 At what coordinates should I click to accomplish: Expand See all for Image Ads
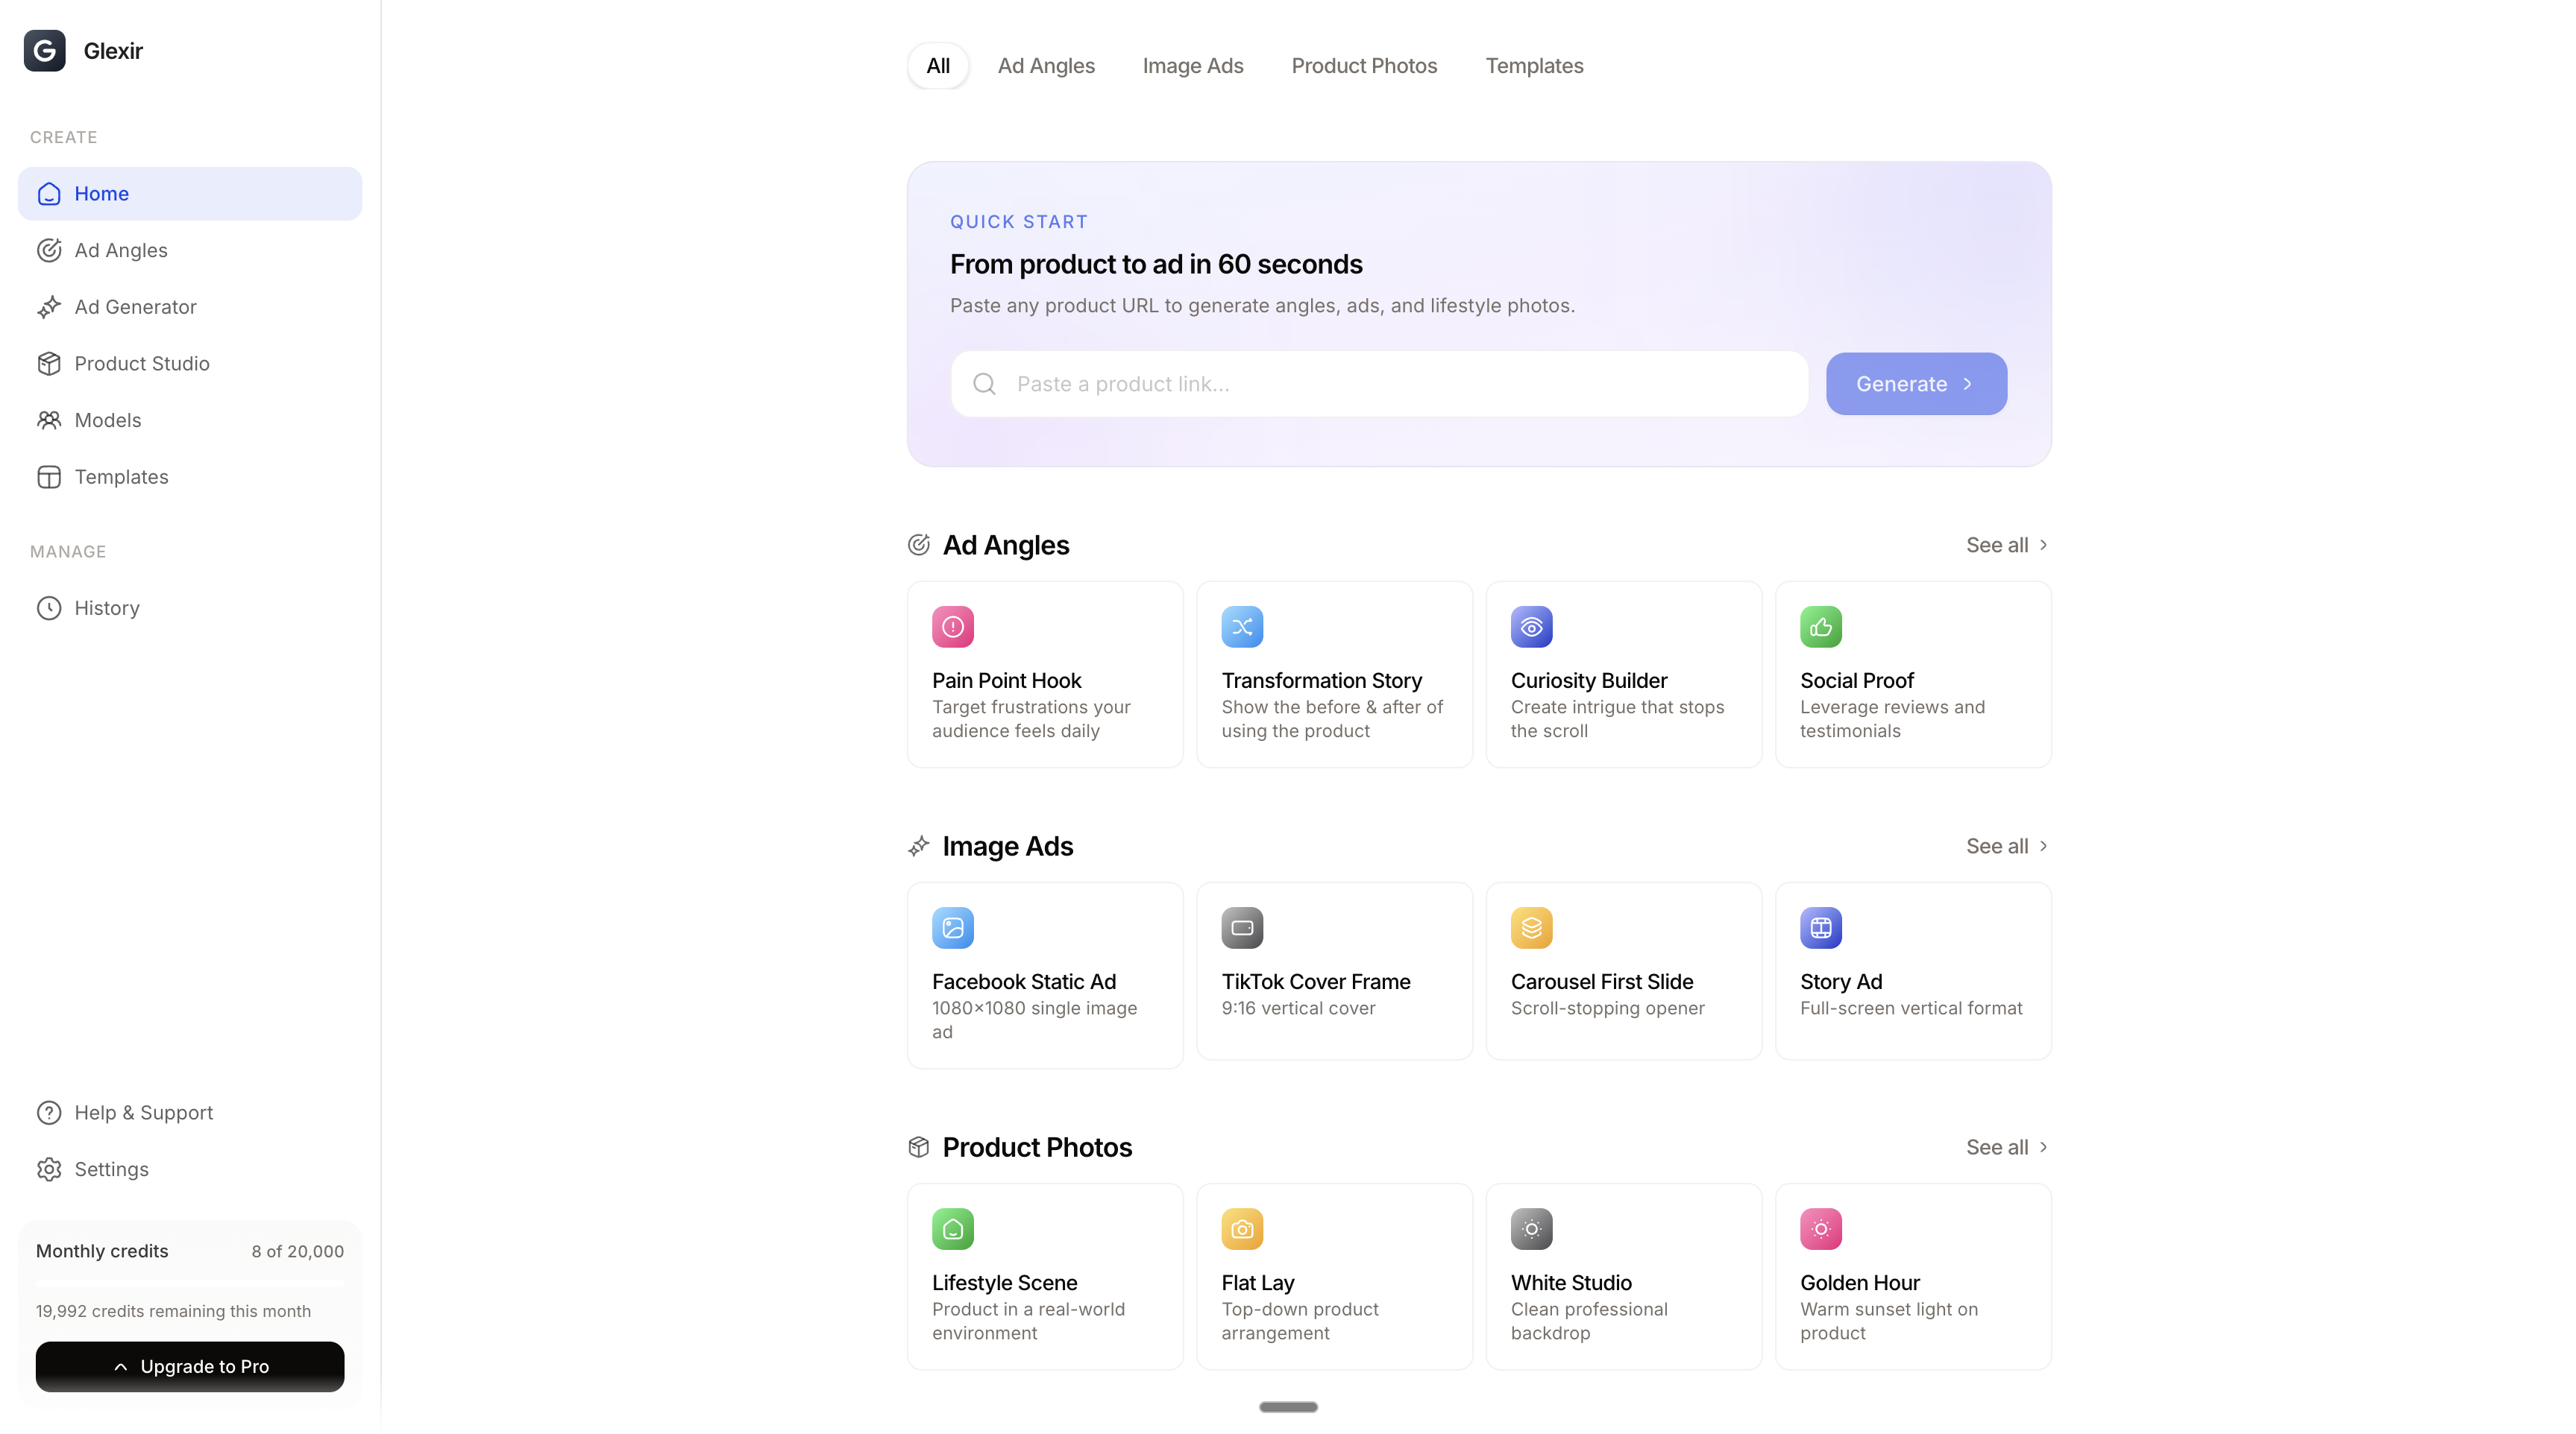tap(2006, 845)
